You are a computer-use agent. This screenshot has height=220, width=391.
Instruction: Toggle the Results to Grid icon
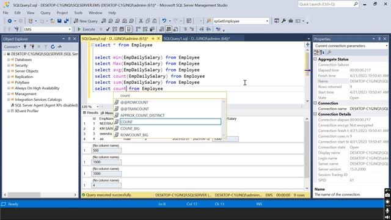click(169, 29)
